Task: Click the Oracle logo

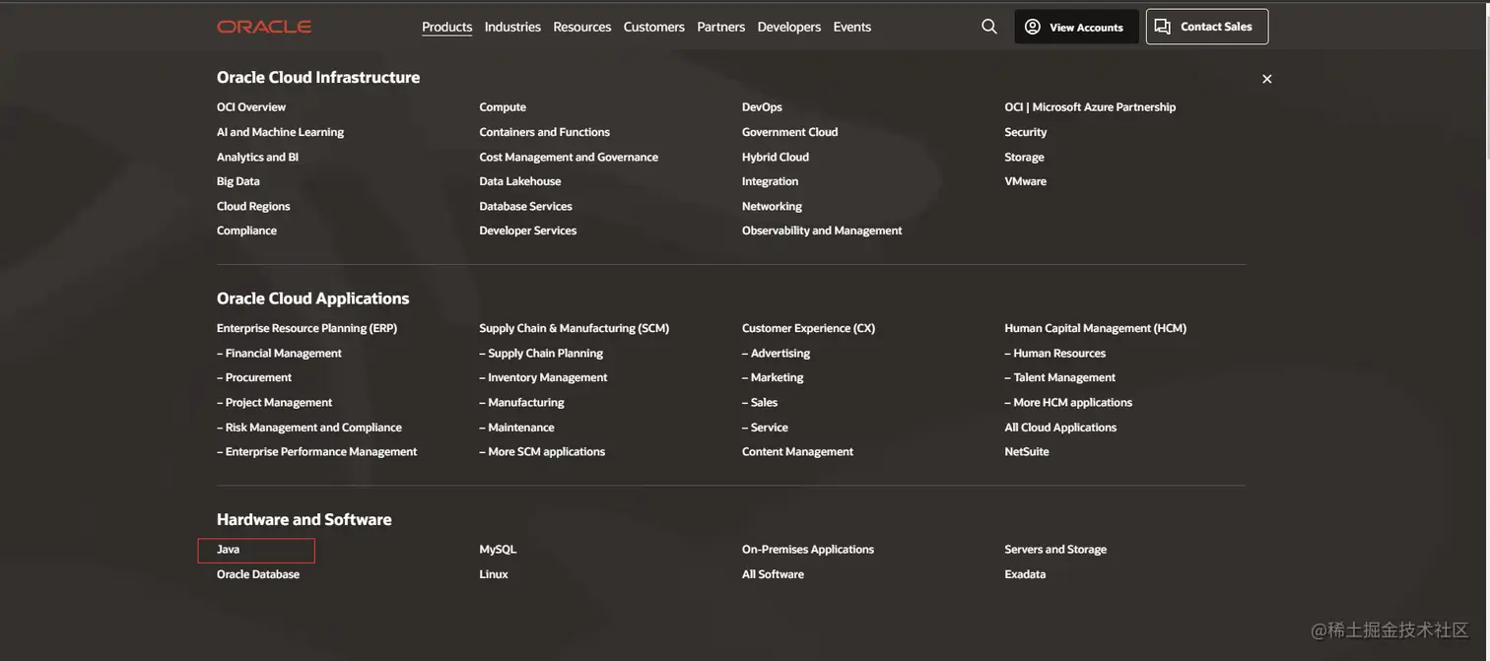Action: click(x=264, y=27)
